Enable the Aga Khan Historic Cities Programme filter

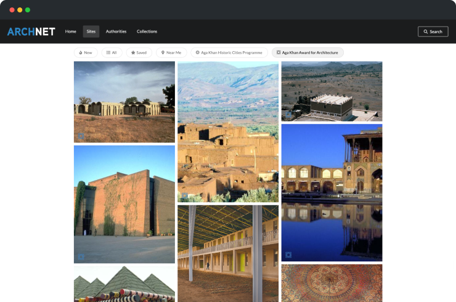(229, 53)
